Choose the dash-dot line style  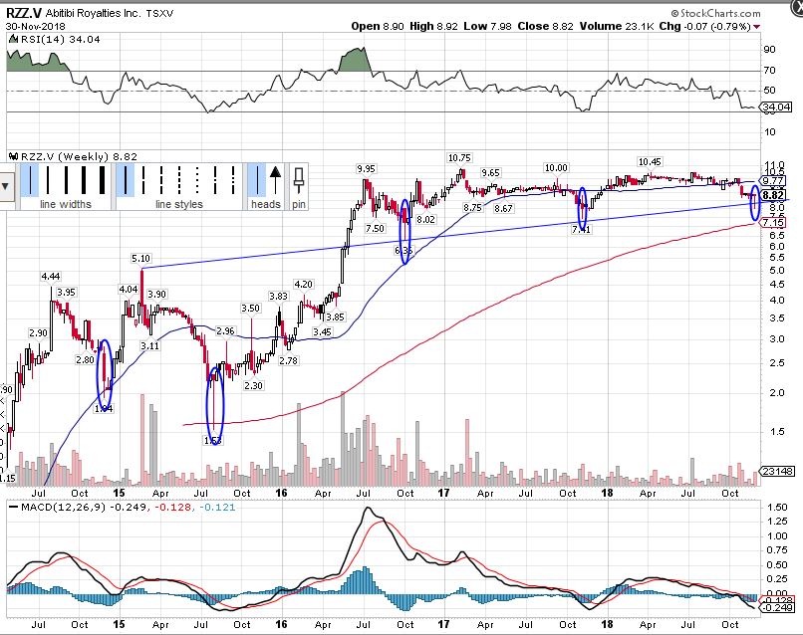[215, 179]
